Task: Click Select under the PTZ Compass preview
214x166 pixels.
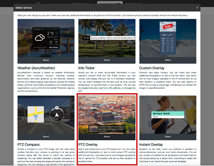Action: click(x=46, y=136)
